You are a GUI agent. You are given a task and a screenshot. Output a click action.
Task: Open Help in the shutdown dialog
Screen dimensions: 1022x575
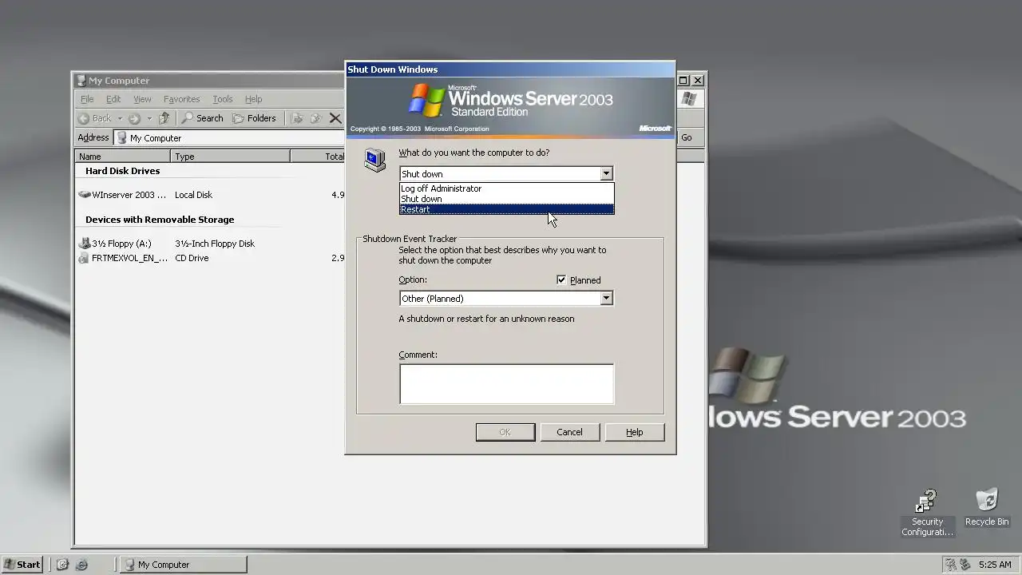pos(634,432)
